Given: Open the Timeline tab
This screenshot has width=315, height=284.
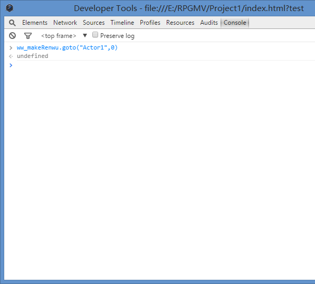Looking at the screenshot, I should [122, 23].
